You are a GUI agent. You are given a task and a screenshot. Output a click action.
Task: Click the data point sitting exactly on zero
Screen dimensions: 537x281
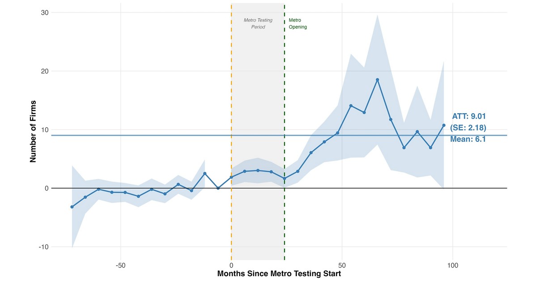pyautogui.click(x=218, y=188)
